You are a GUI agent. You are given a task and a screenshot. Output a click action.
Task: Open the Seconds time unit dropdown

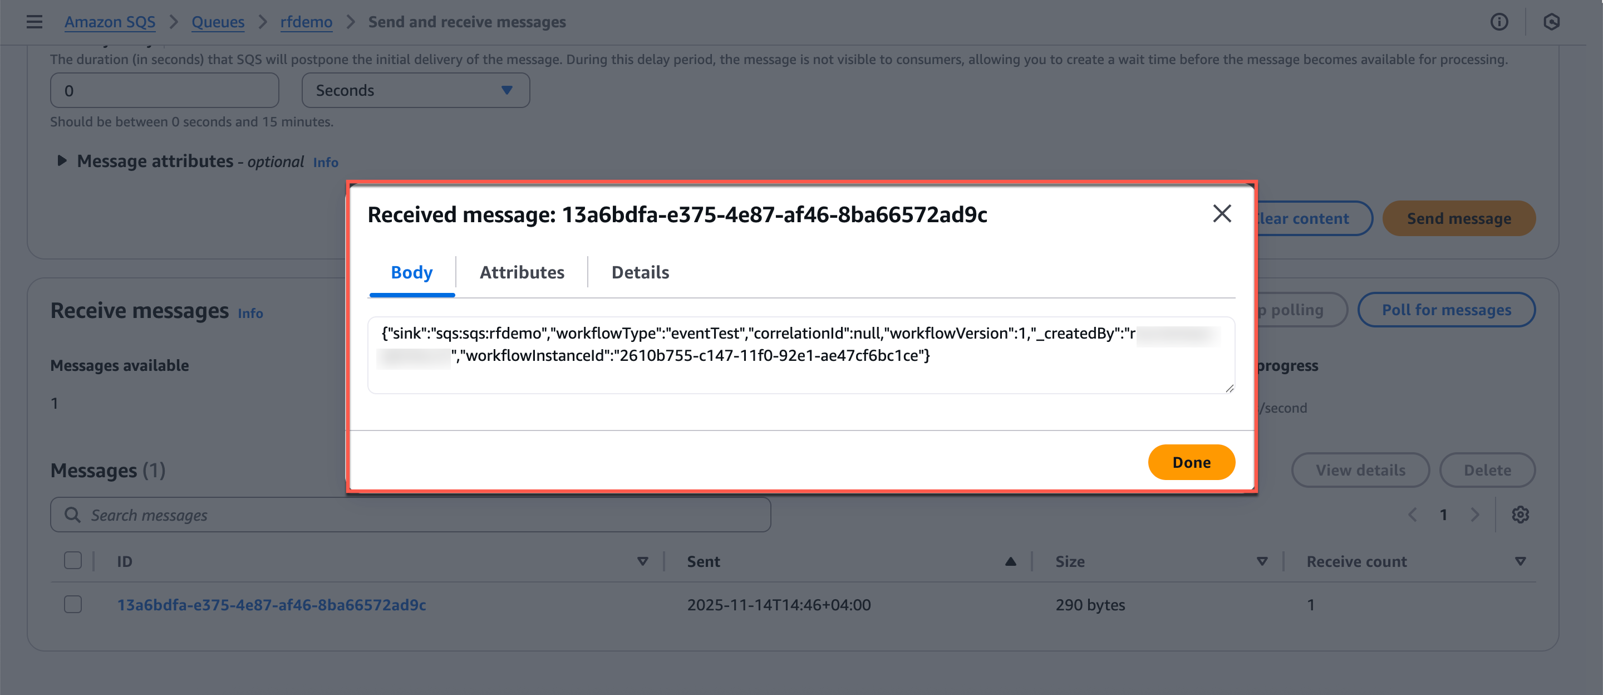point(415,90)
